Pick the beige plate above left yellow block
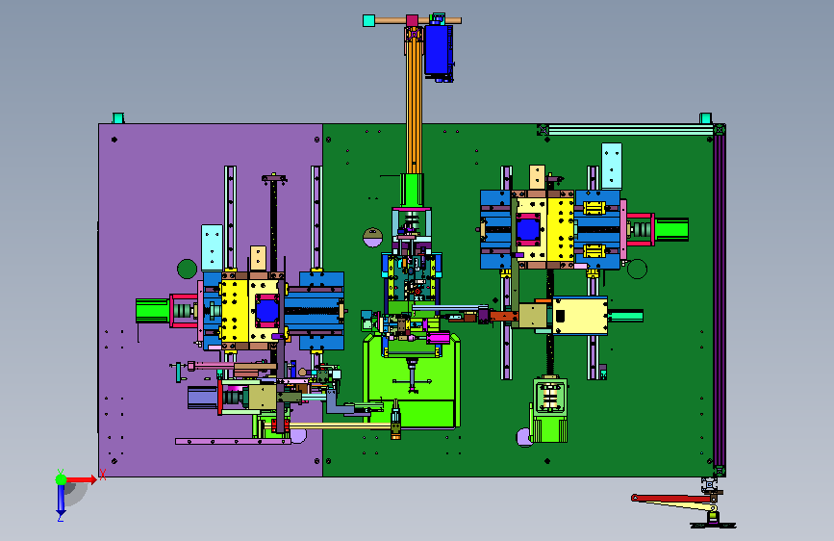Screen dimensions: 834x541 tap(258, 258)
